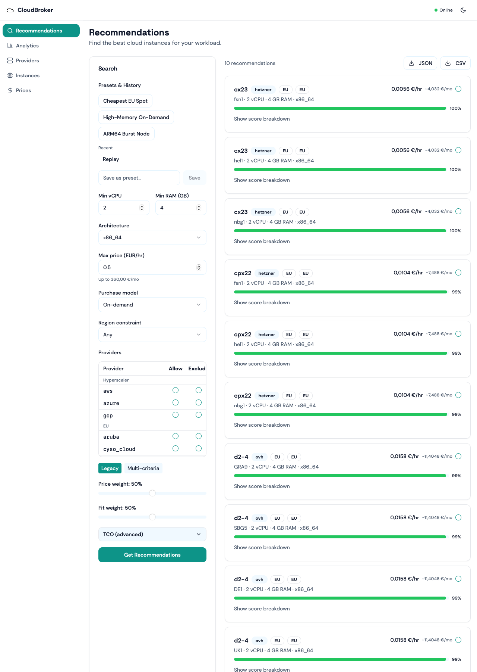477x672 pixels.
Task: Adjust the Price weight slider
Action: (152, 493)
